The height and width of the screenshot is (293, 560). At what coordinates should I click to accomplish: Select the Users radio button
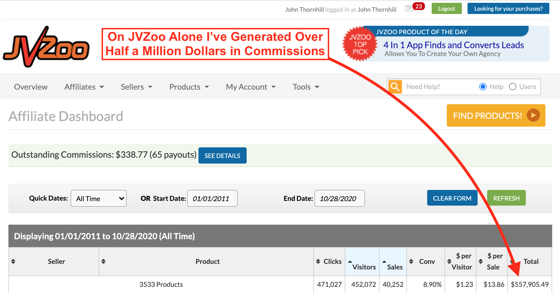pyautogui.click(x=512, y=87)
